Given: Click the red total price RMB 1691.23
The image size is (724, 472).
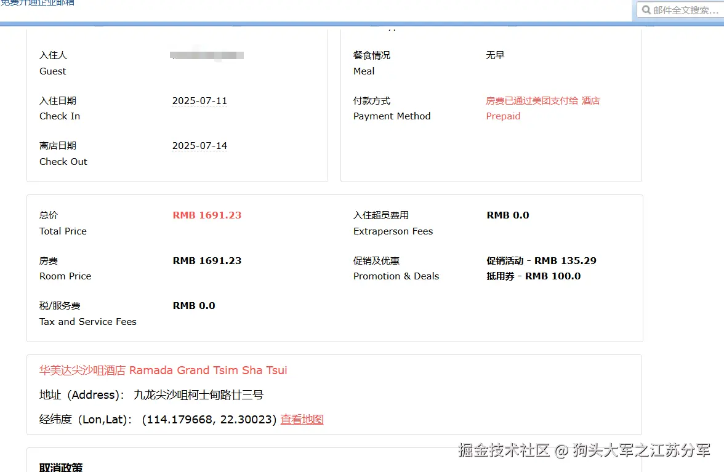Looking at the screenshot, I should pyautogui.click(x=207, y=215).
